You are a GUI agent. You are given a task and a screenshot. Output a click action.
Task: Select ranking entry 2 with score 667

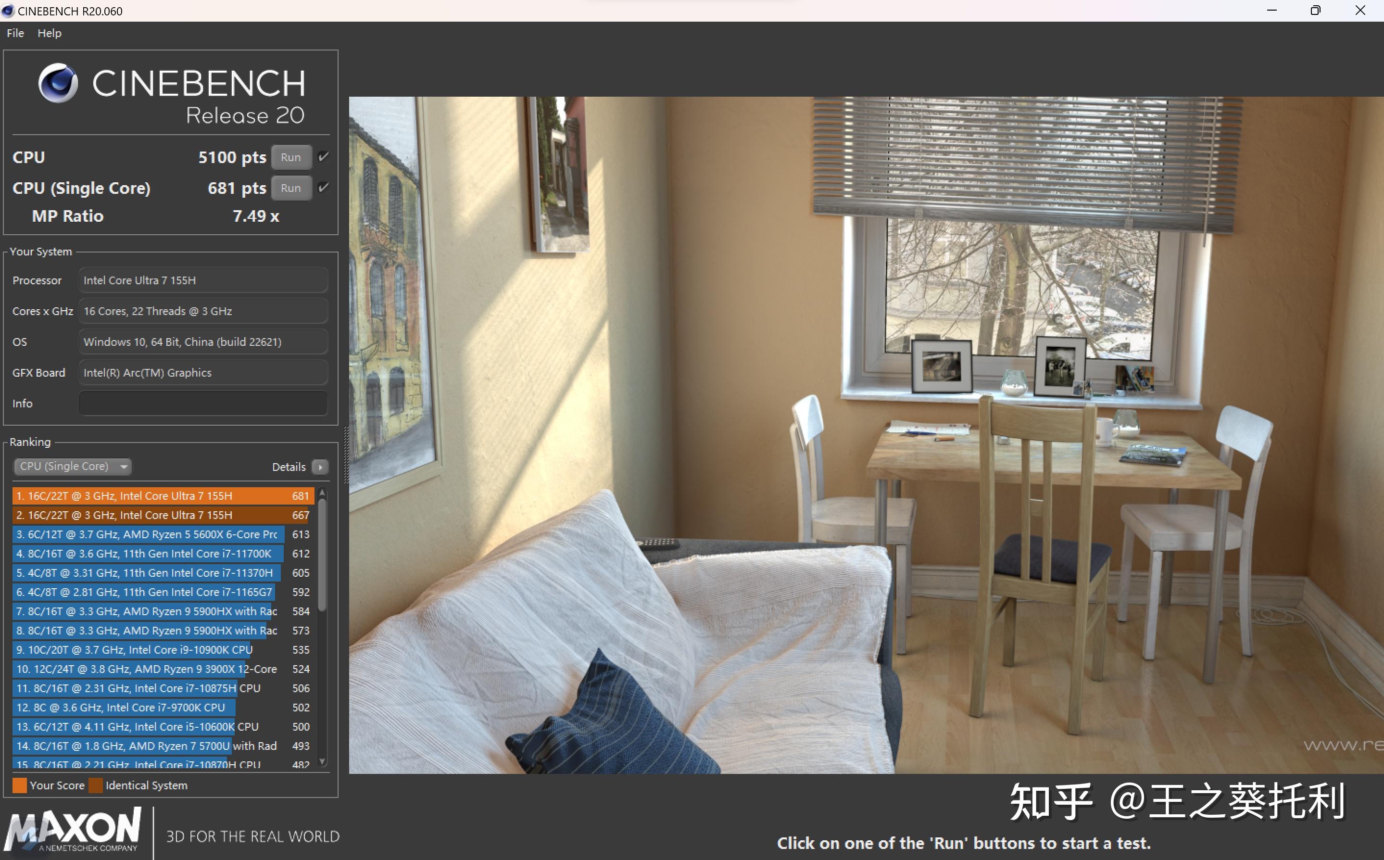click(x=163, y=515)
